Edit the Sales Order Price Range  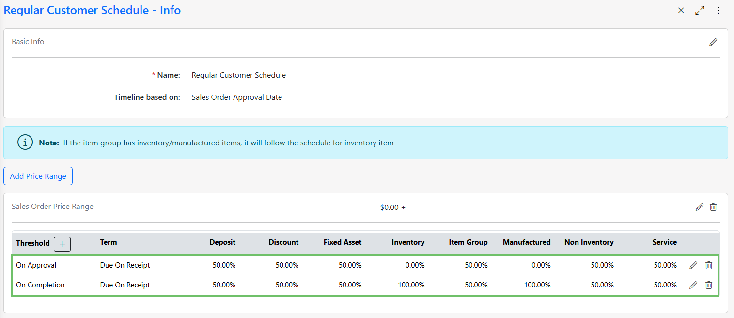(699, 207)
